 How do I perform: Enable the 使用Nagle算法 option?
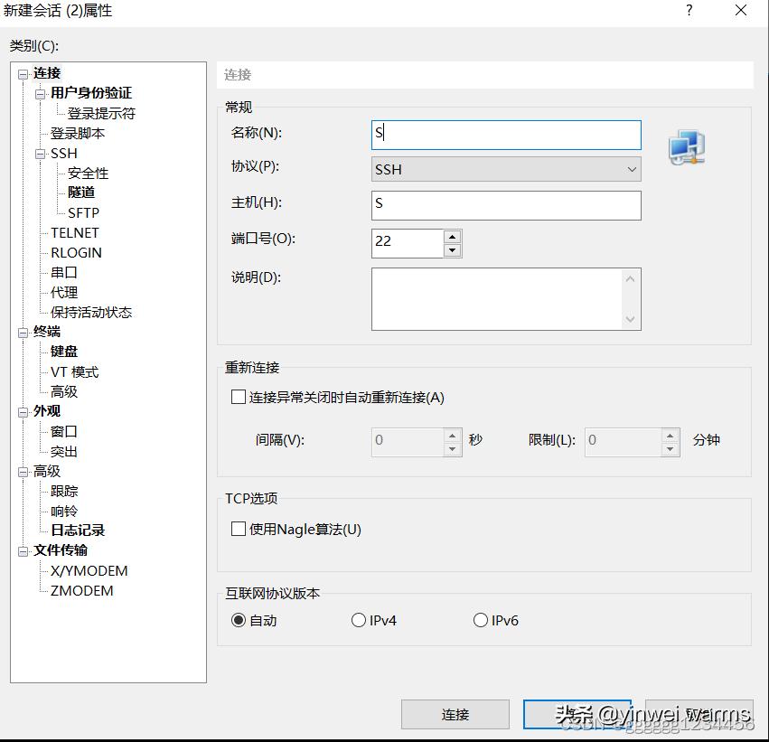click(239, 530)
